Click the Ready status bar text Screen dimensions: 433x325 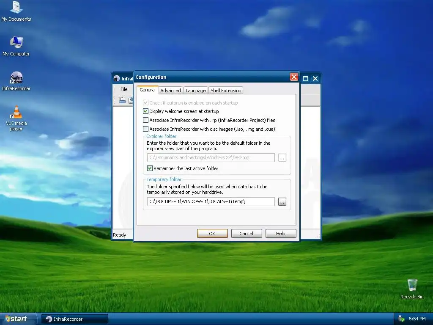[x=120, y=235]
